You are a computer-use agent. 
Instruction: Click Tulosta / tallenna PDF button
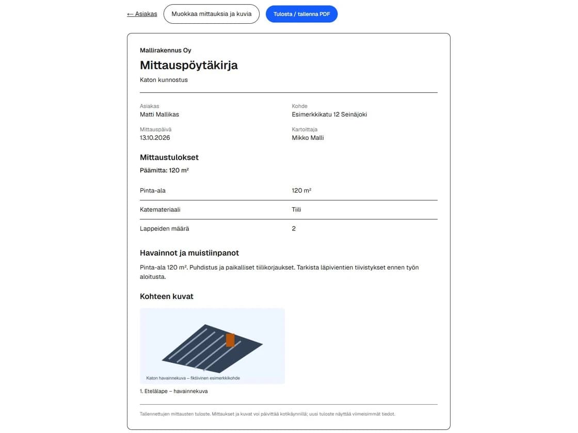click(x=301, y=14)
